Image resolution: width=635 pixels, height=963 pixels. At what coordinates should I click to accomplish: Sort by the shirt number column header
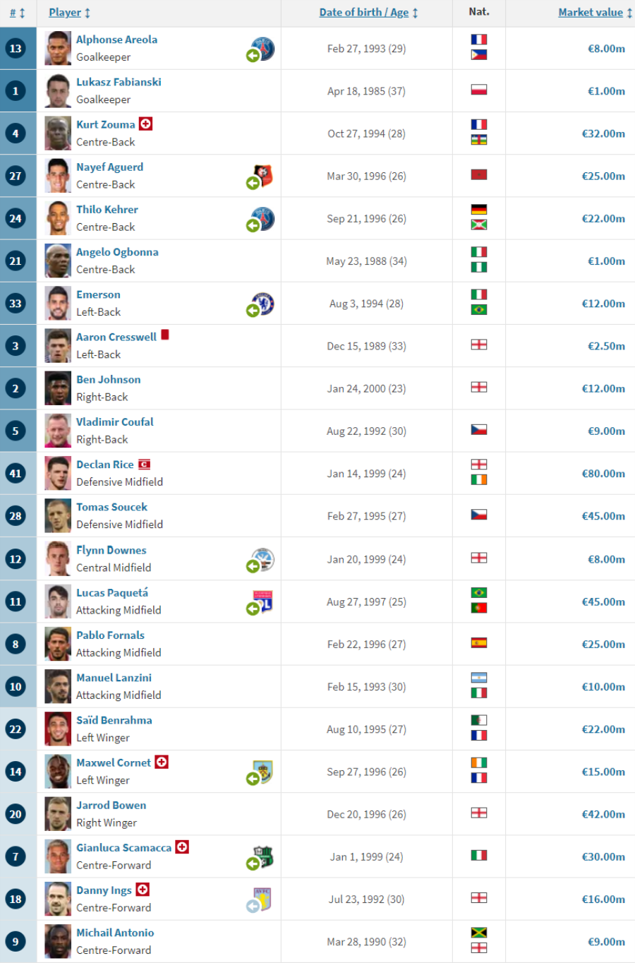13,13
